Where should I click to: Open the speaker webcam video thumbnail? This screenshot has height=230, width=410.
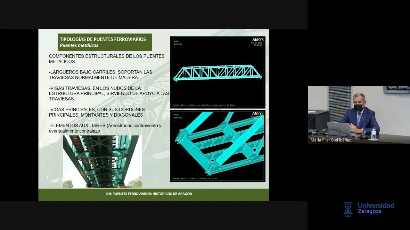359,115
